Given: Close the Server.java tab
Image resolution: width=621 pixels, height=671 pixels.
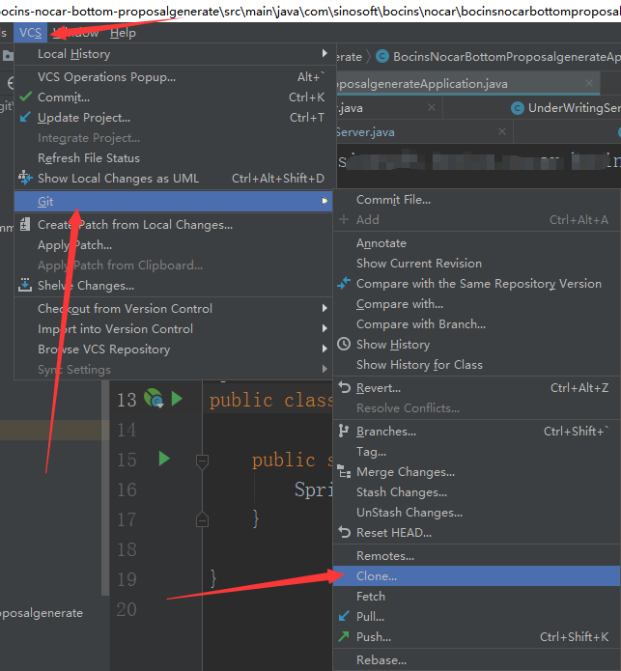Looking at the screenshot, I should 502,131.
